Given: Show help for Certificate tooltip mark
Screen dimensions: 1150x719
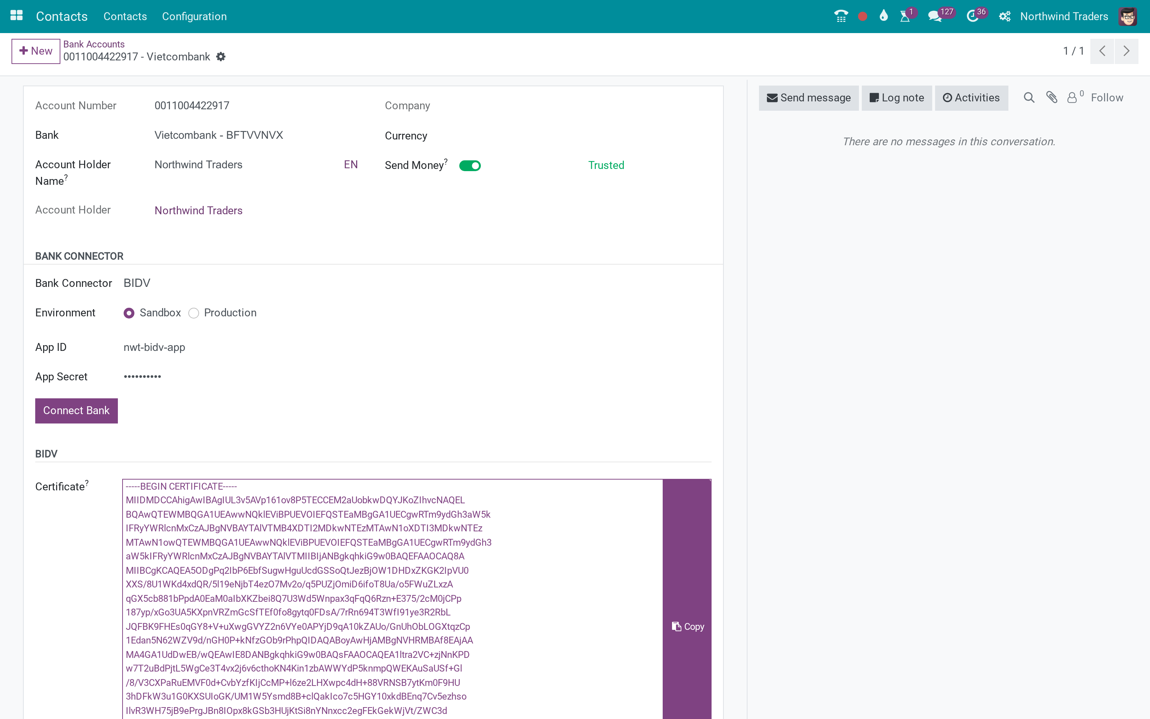Looking at the screenshot, I should coord(87,483).
